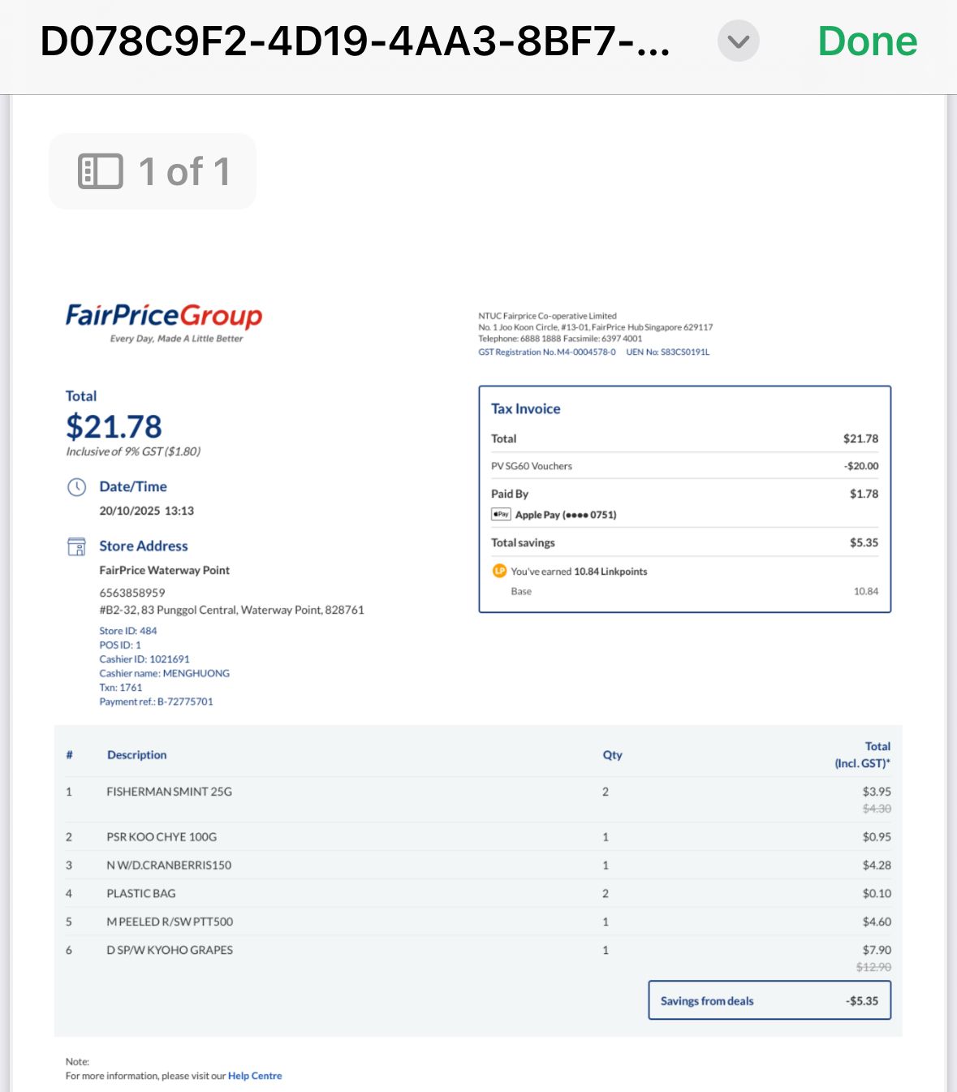Viewport: 957px width, 1092px height.
Task: Click the clock icon beside Date/Time
Action: [76, 487]
